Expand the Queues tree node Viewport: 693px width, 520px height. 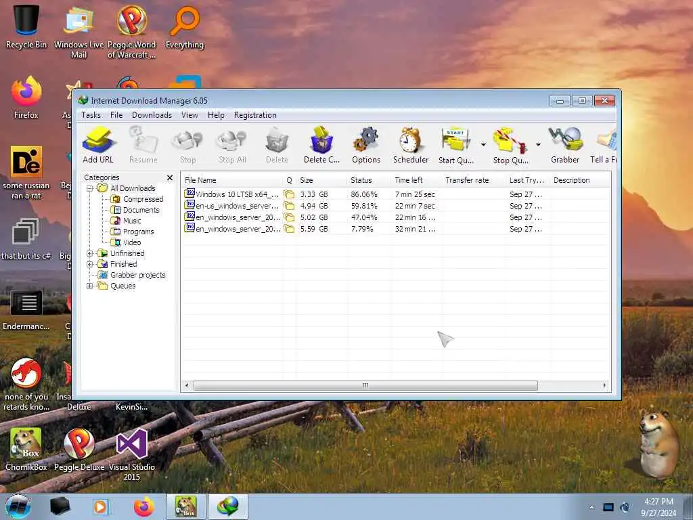[x=90, y=286]
